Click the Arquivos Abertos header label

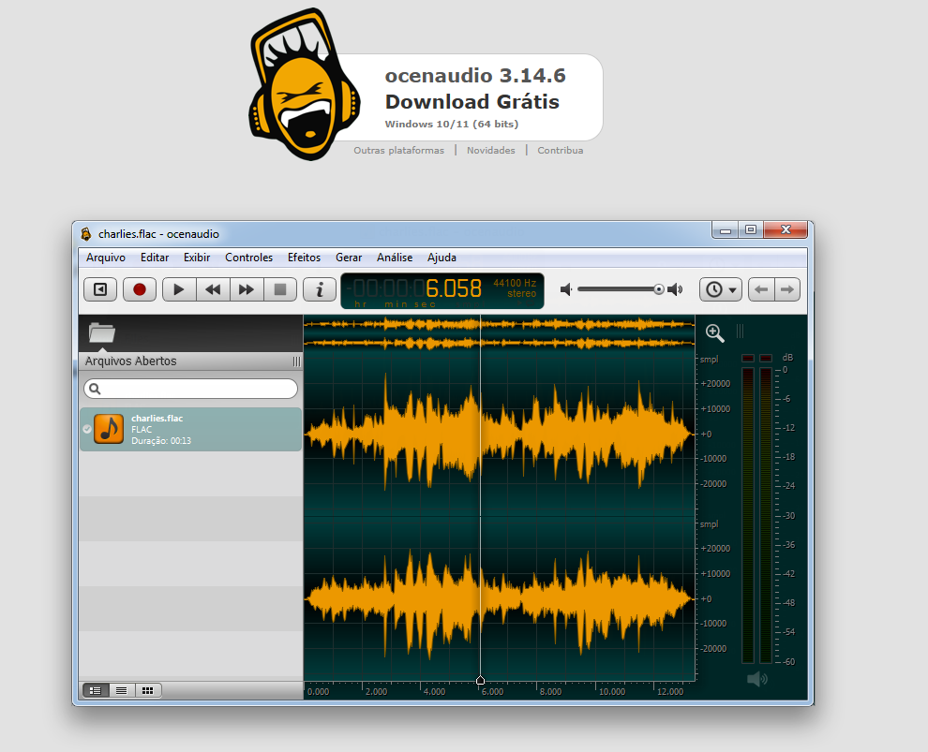(131, 361)
